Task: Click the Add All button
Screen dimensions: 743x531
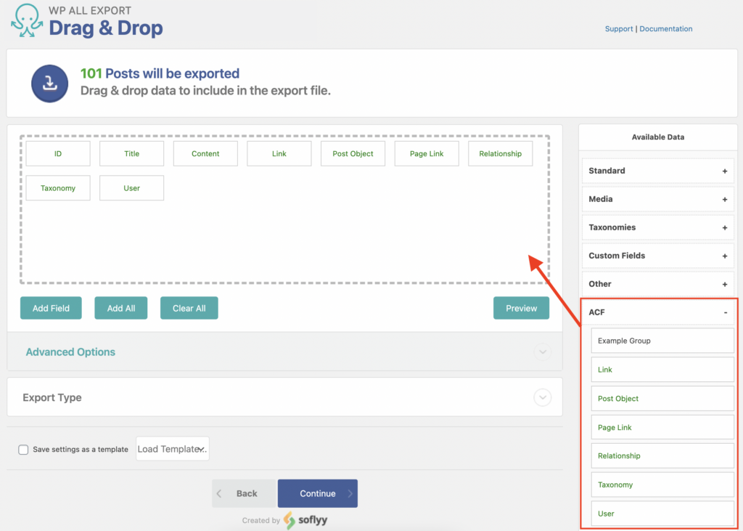Action: pos(120,308)
